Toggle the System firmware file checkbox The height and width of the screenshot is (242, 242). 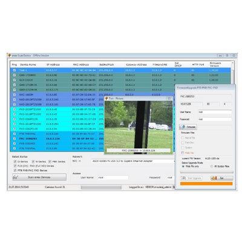point(183,148)
